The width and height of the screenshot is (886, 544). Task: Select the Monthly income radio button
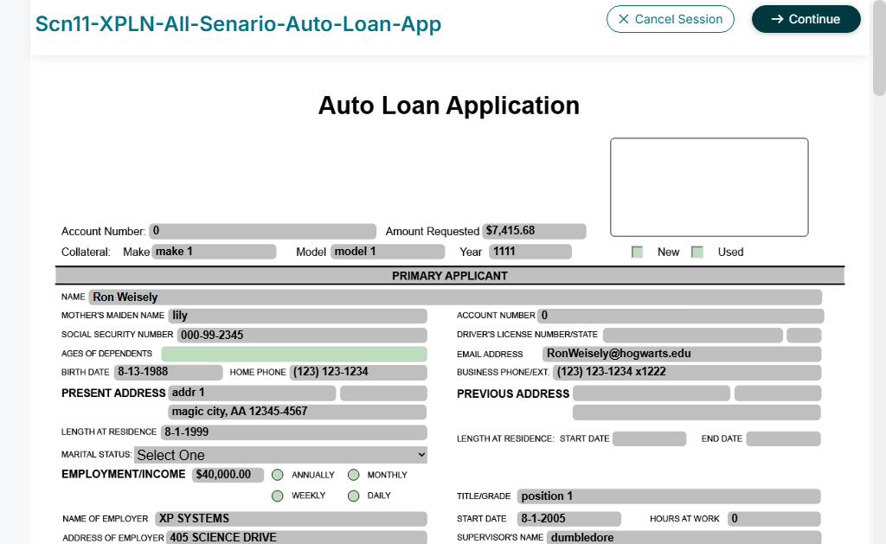[353, 475]
